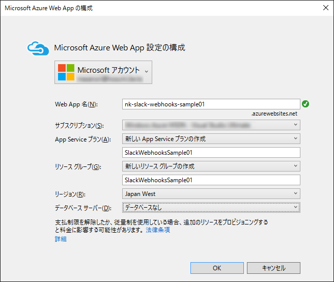Open the 法律条項 legal terms link

coord(158,230)
